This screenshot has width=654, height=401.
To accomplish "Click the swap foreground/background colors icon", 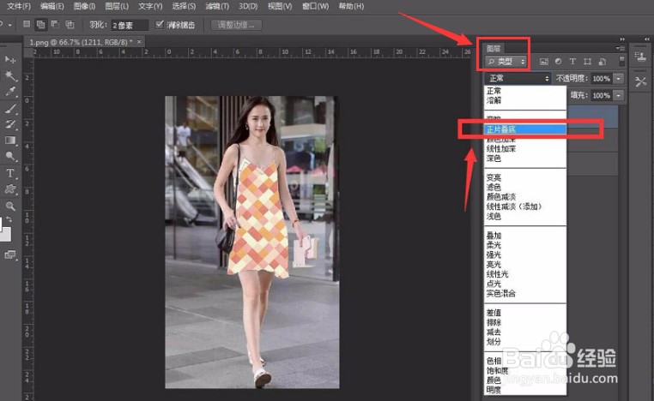I will (9, 219).
